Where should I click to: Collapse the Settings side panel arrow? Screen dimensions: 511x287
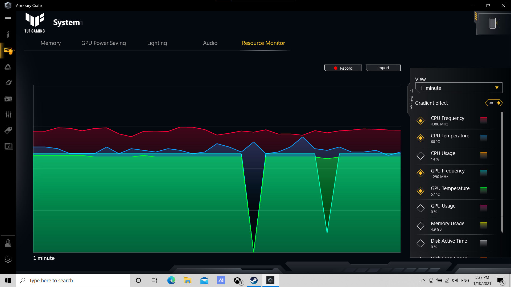[x=411, y=91]
